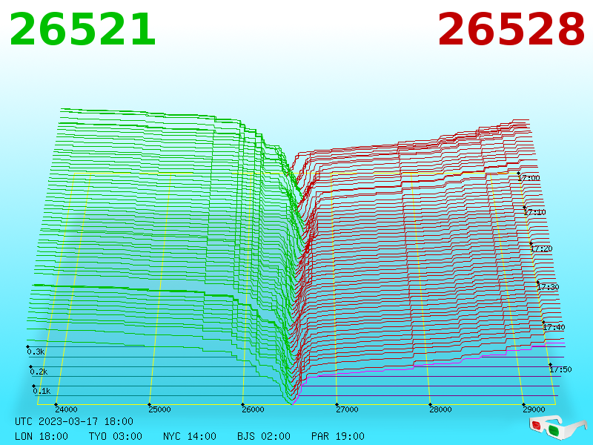Click the 29000 price axis label
Screen dimensions: 593x445
coord(534,409)
